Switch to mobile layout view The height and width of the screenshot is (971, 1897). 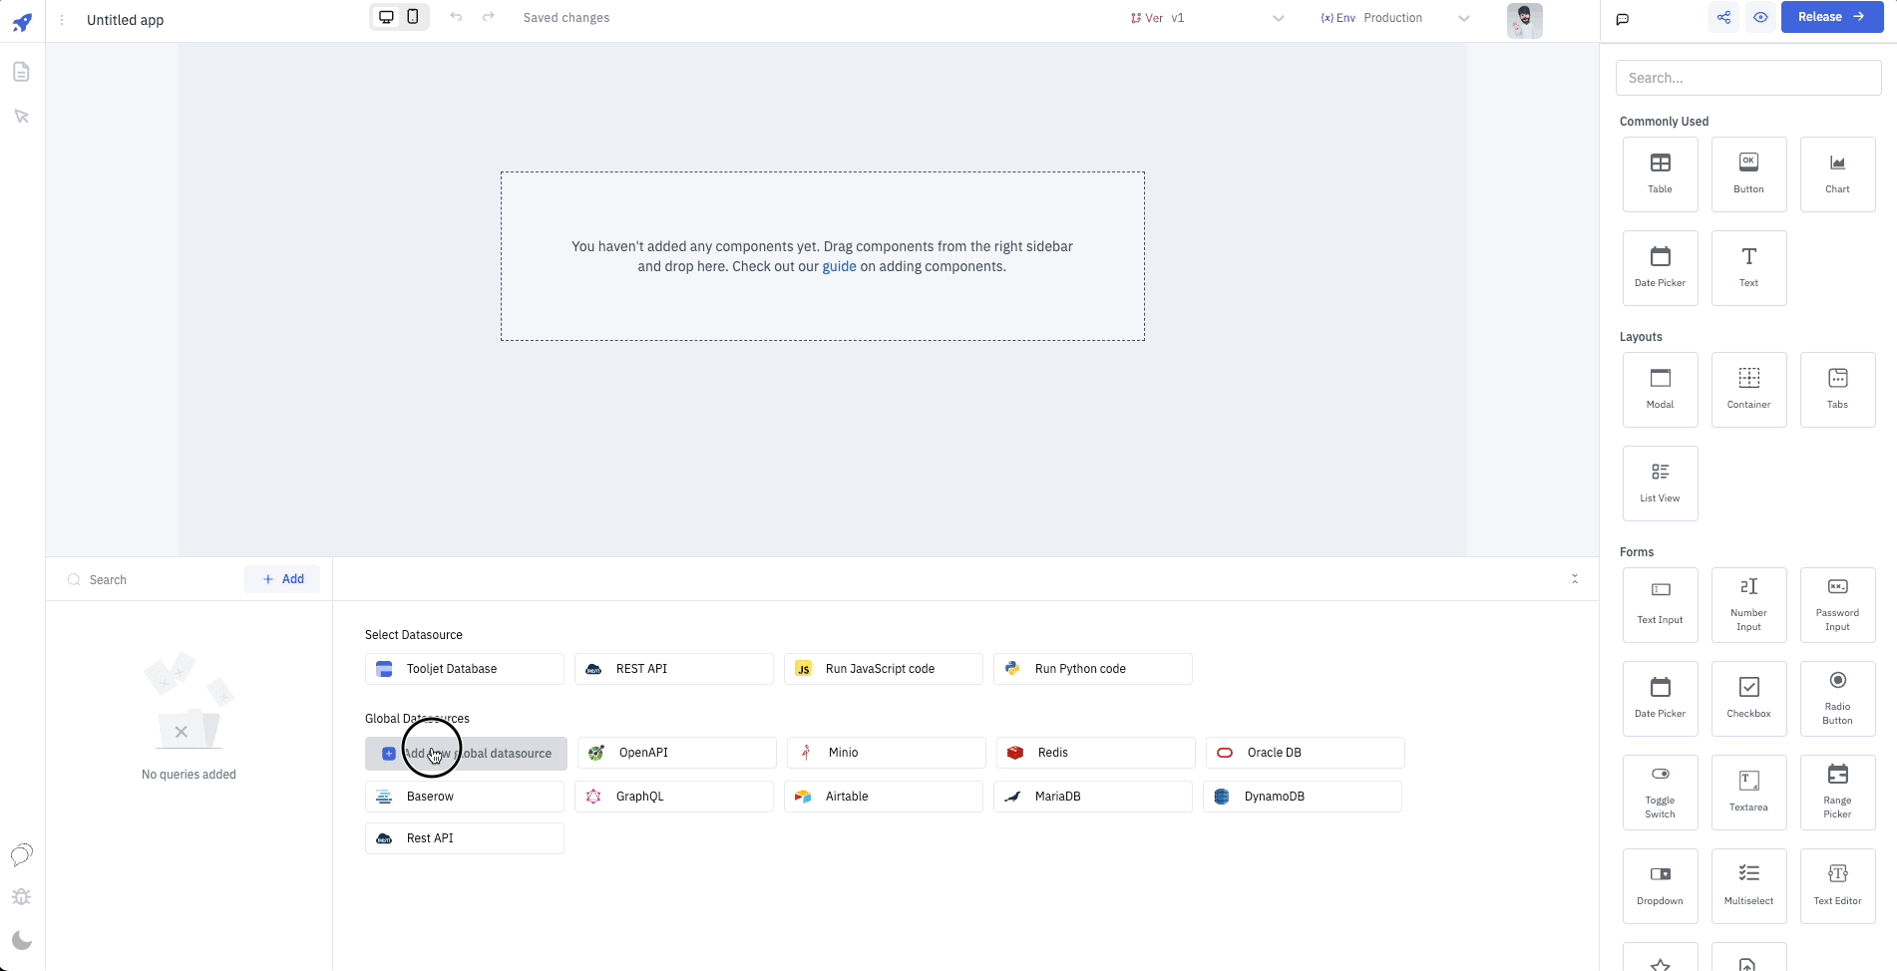[x=413, y=17]
